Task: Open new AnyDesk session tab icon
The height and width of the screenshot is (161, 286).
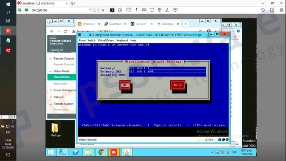Action: 72,3
